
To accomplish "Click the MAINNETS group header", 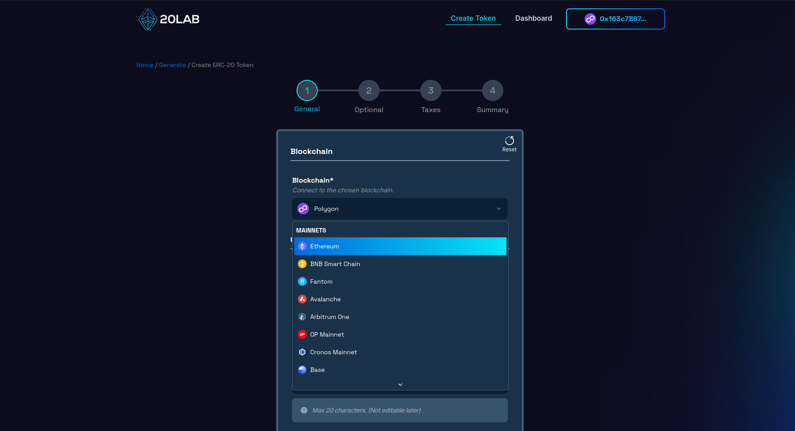I will coord(311,230).
